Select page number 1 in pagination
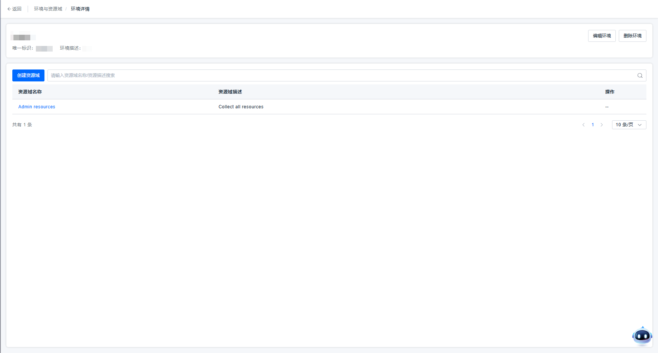Image resolution: width=658 pixels, height=353 pixels. (593, 125)
